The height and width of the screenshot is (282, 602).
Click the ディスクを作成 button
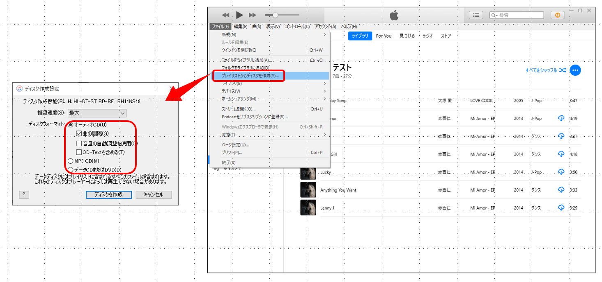(109, 195)
